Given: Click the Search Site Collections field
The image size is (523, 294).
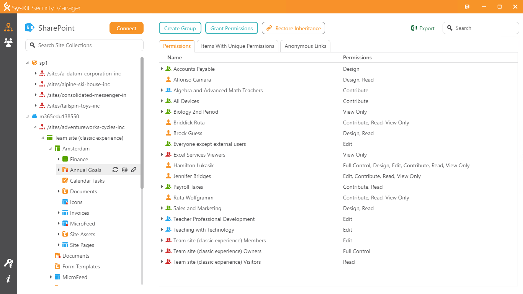Looking at the screenshot, I should (84, 45).
